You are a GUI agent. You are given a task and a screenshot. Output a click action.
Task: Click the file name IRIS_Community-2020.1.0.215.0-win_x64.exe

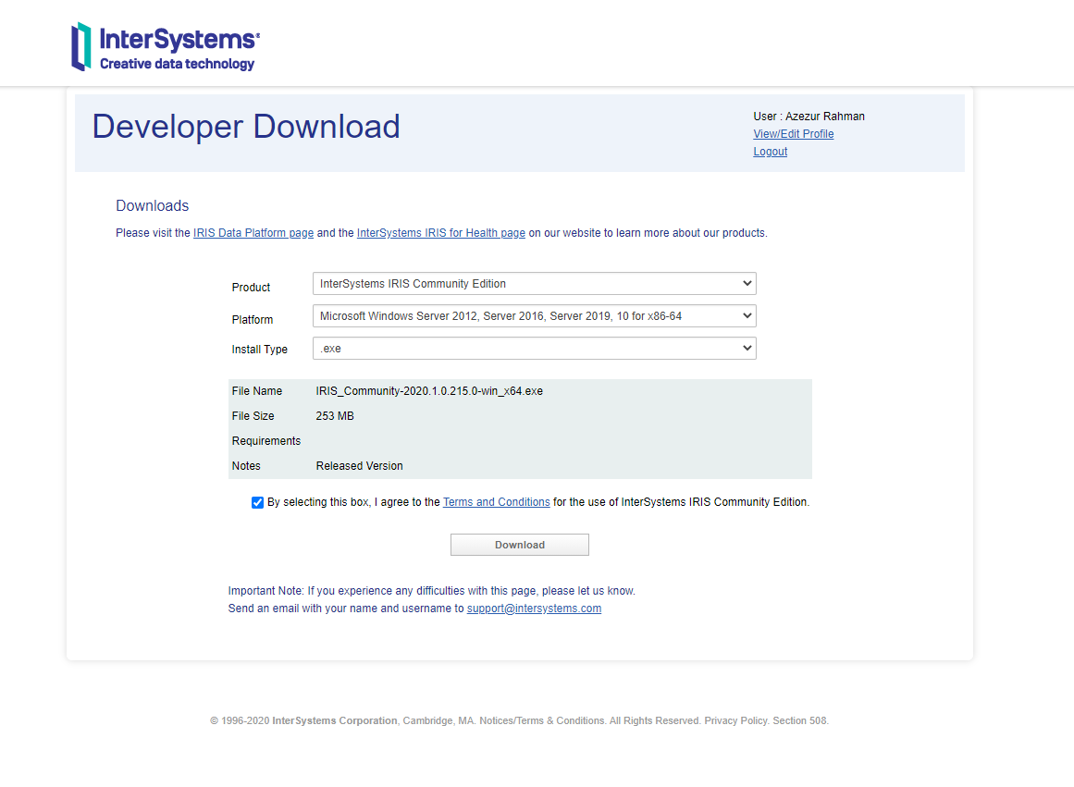click(x=429, y=391)
